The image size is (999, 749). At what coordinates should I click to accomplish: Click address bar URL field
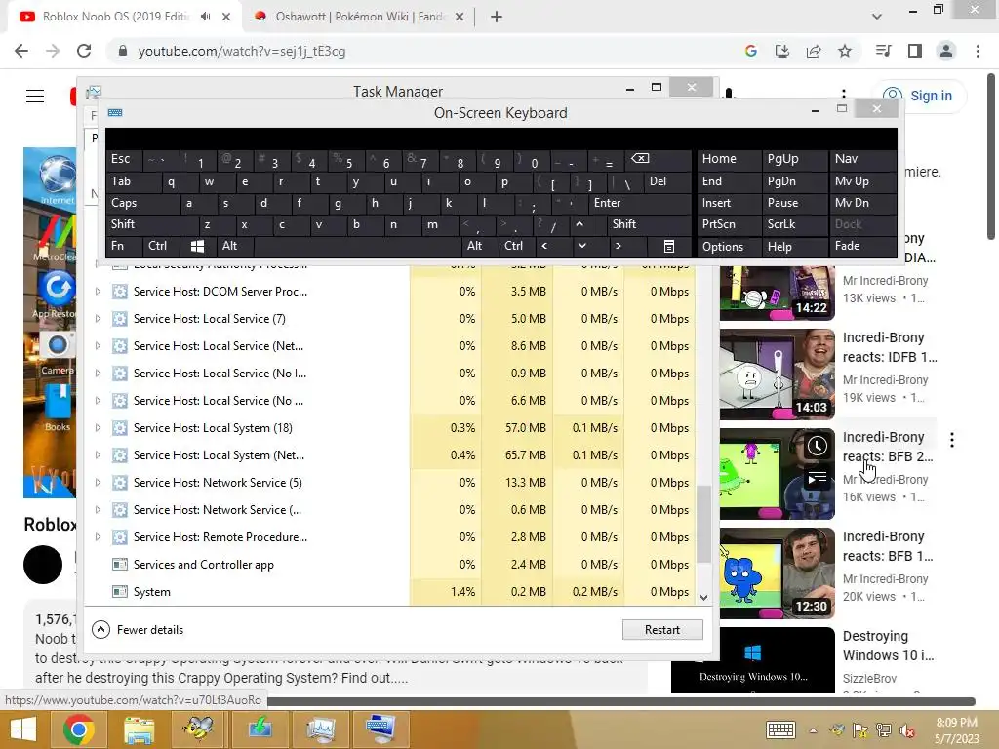click(420, 51)
